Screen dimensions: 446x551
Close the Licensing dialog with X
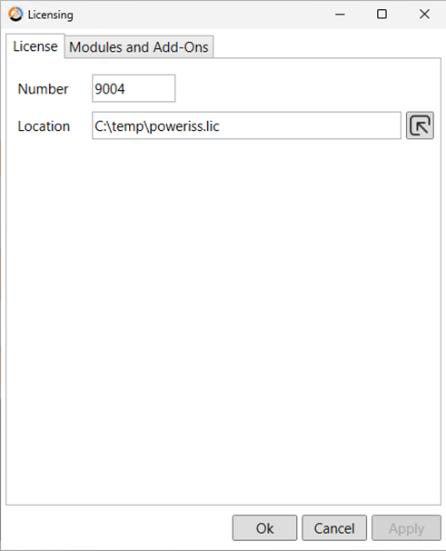click(x=424, y=15)
